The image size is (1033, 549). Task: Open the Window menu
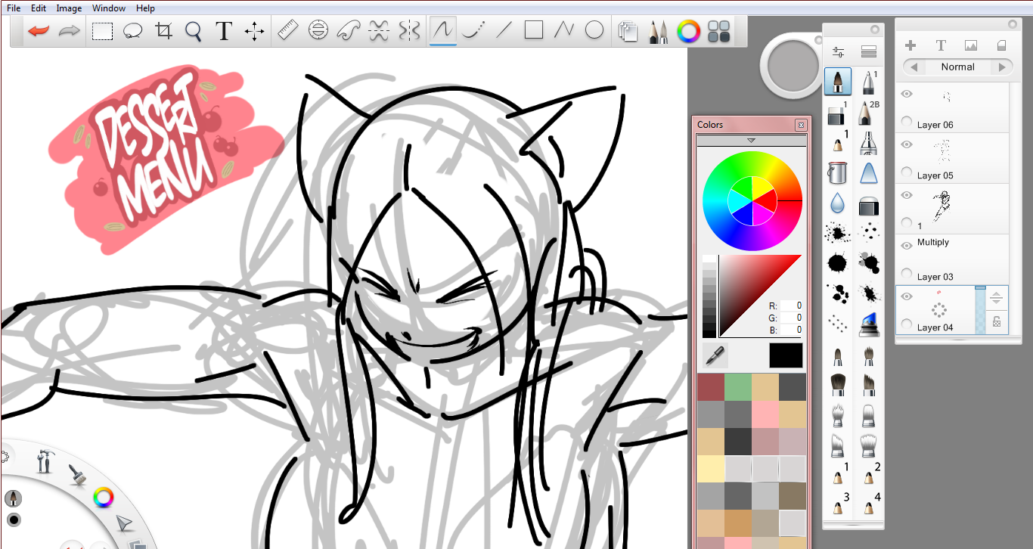pos(109,8)
